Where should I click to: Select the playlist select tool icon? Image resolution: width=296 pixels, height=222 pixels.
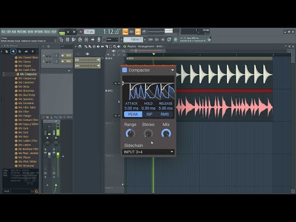tap(110, 47)
